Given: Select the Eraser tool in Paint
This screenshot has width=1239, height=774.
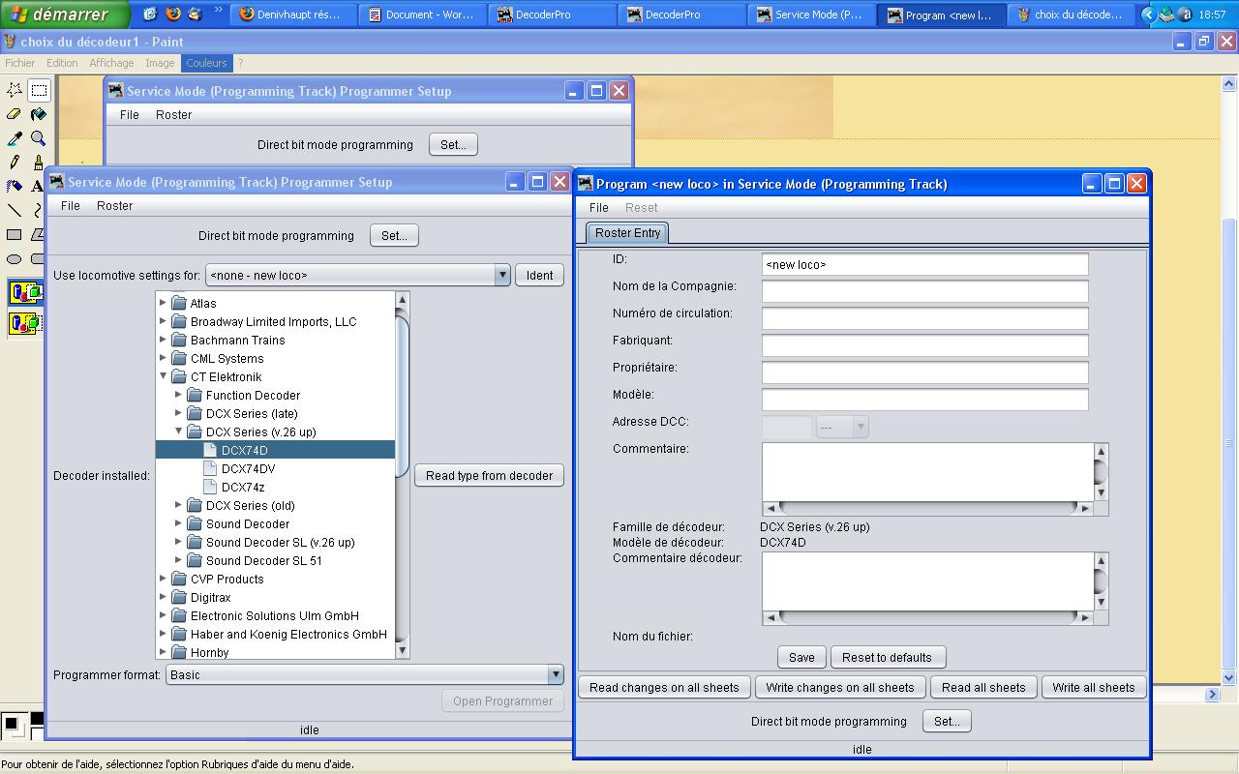Looking at the screenshot, I should click(15, 114).
